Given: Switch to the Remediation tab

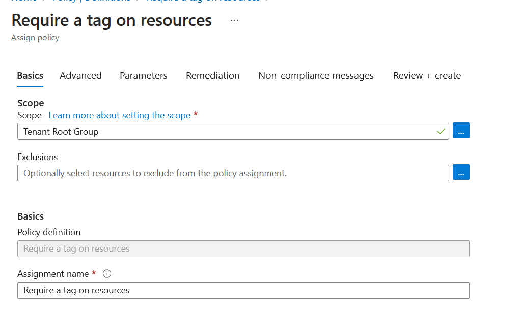Looking at the screenshot, I should point(212,75).
